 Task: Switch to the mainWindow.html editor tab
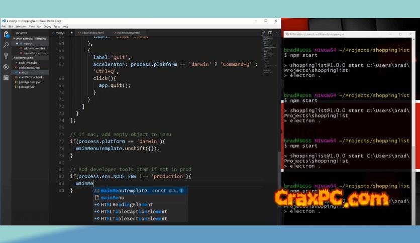click(128, 33)
